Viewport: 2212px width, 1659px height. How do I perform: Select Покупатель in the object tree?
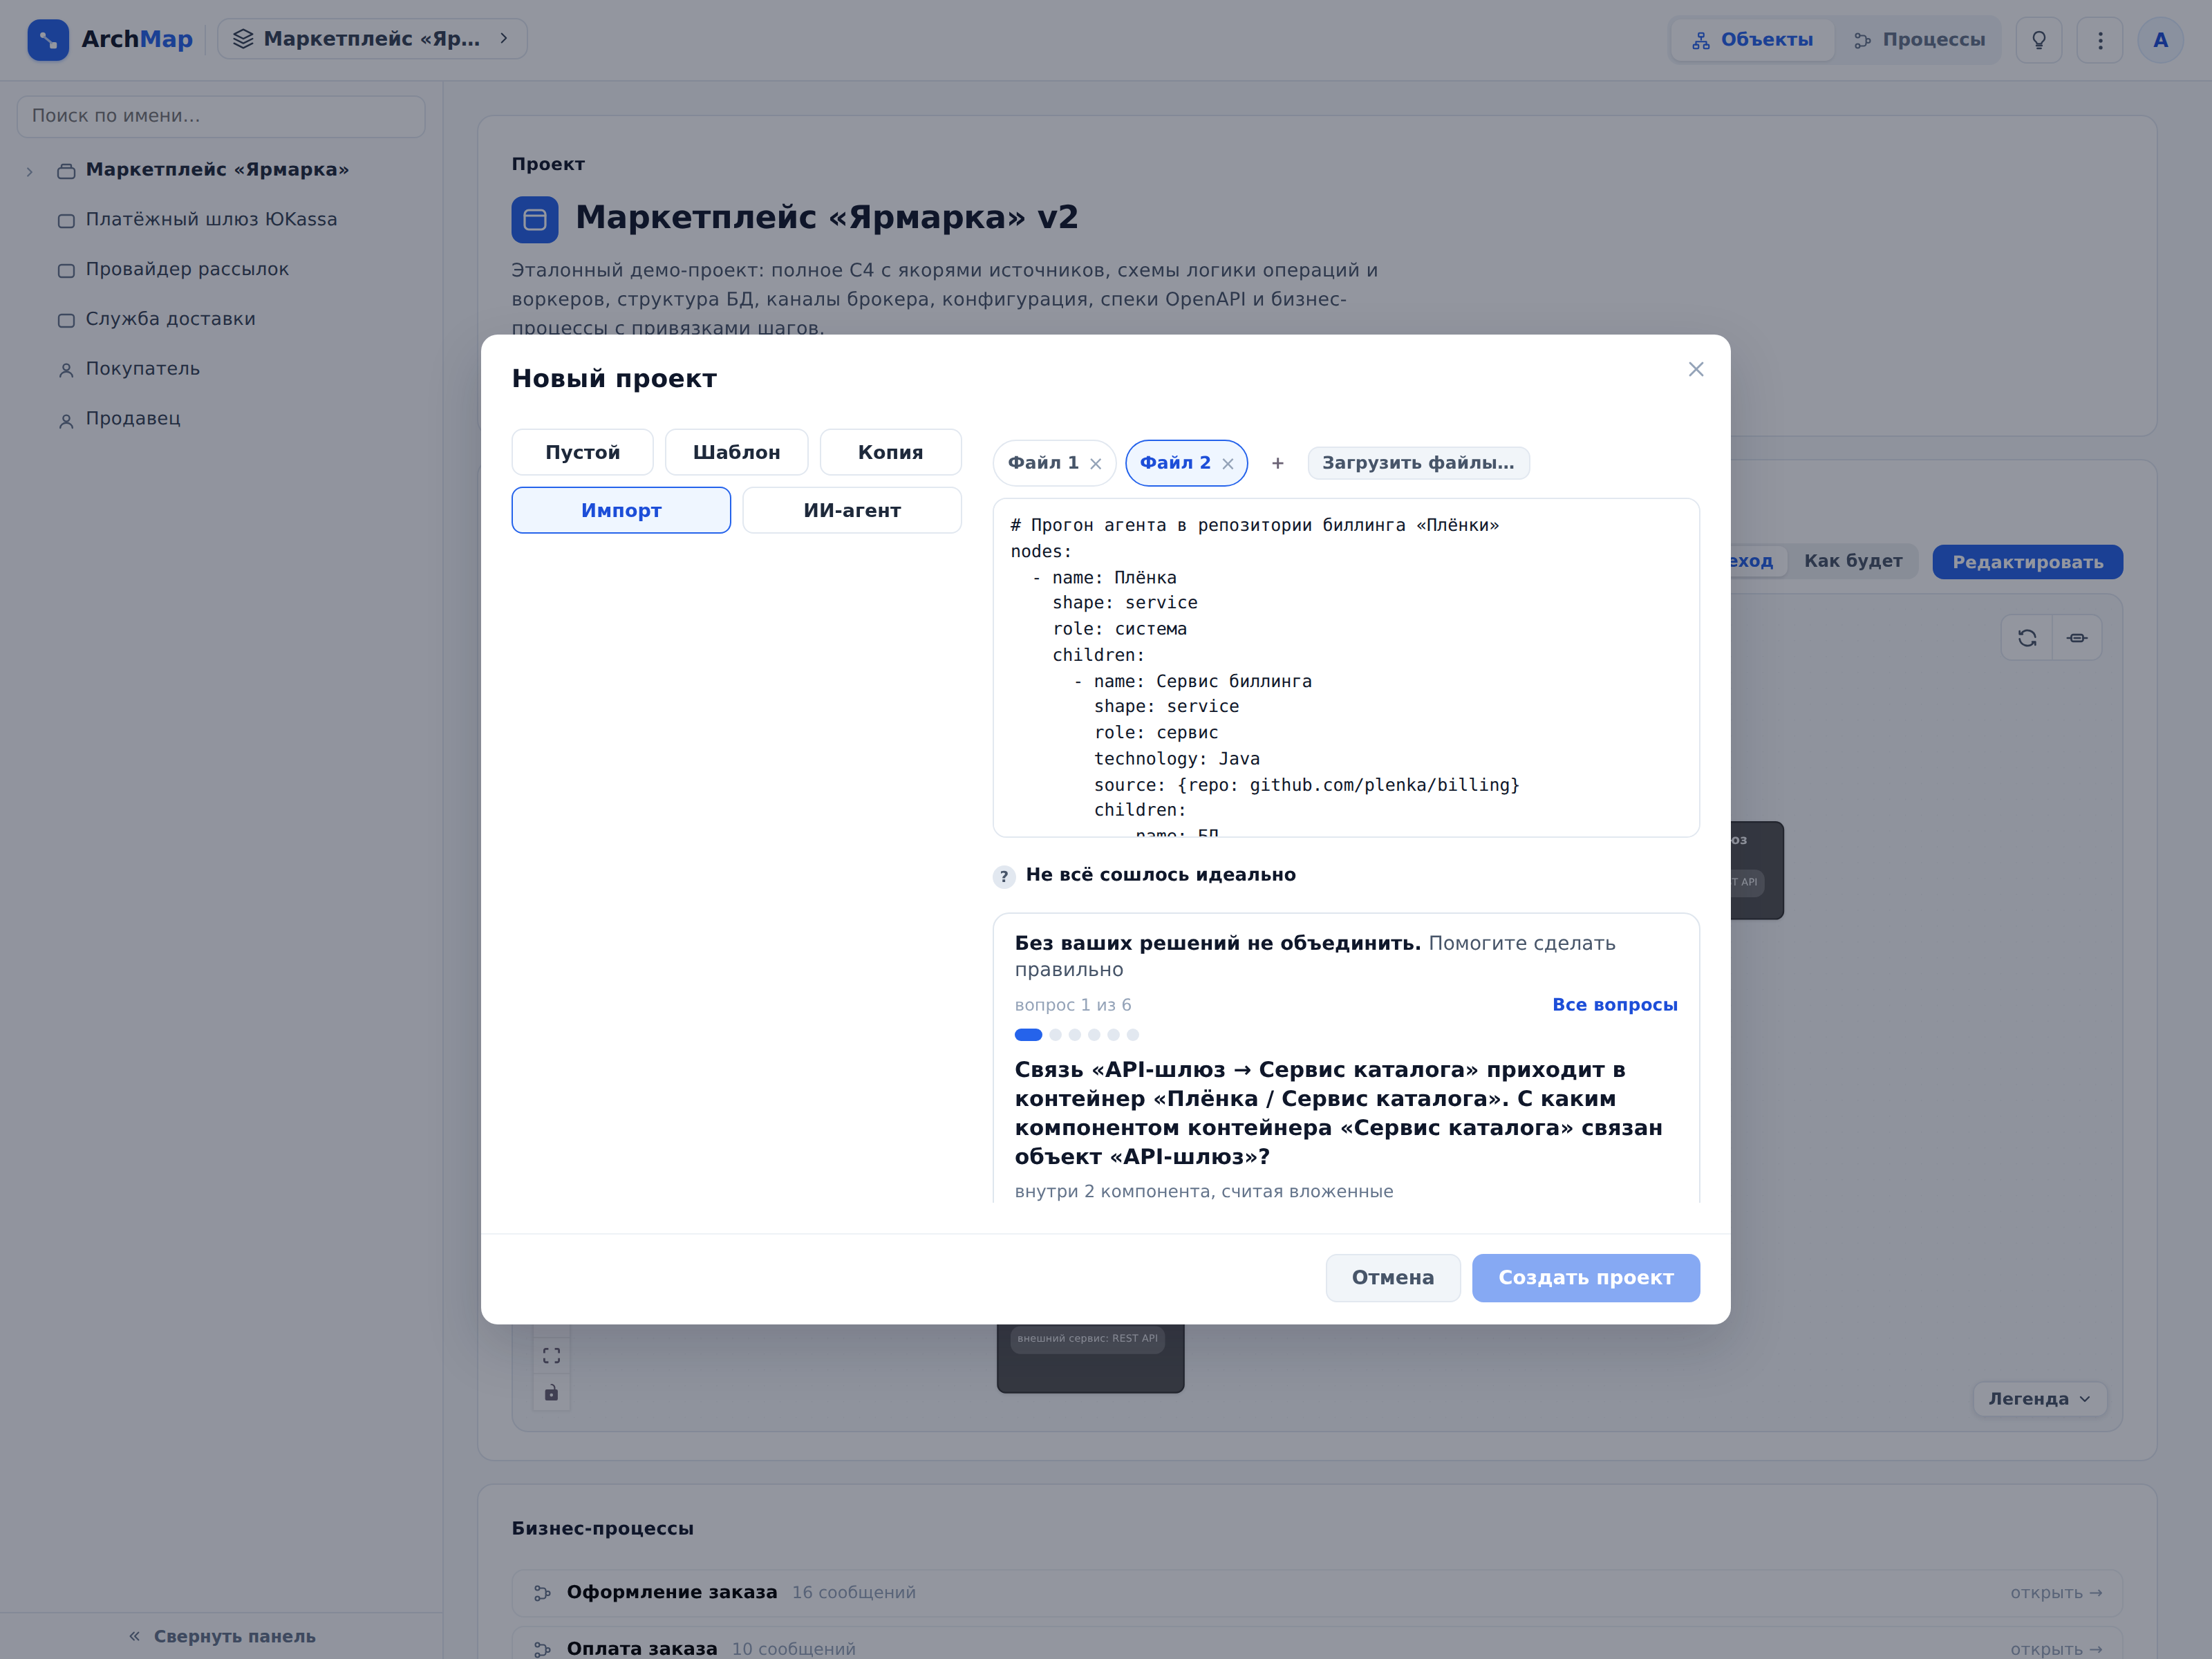[x=143, y=369]
